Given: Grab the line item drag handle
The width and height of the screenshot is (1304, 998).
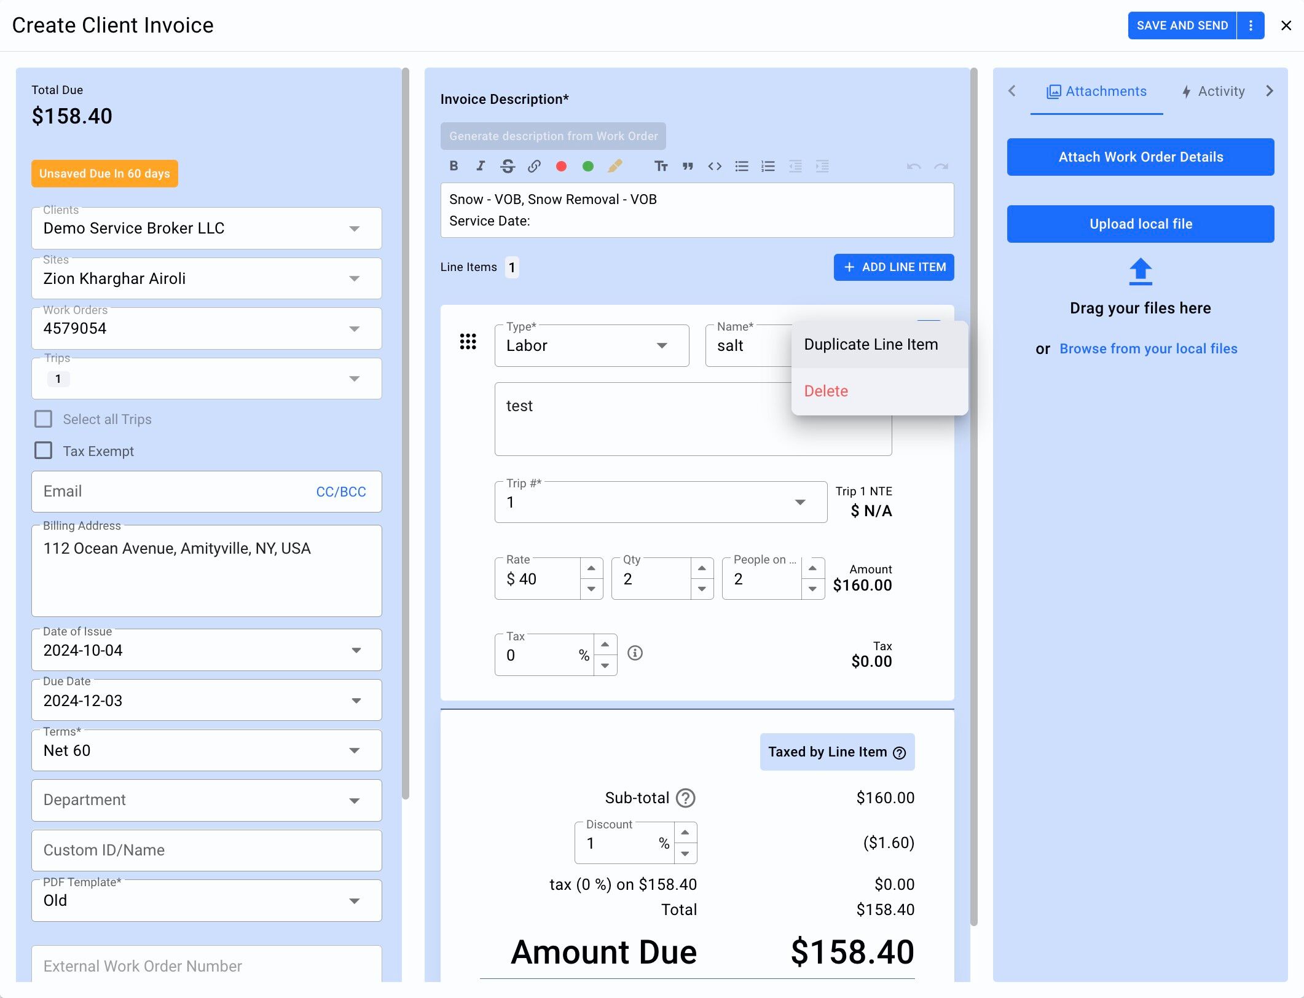Looking at the screenshot, I should [468, 342].
